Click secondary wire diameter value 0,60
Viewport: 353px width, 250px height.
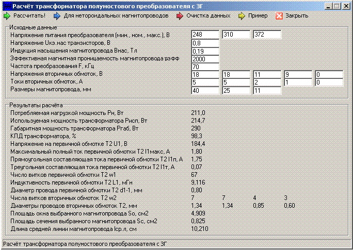pyautogui.click(x=290, y=206)
